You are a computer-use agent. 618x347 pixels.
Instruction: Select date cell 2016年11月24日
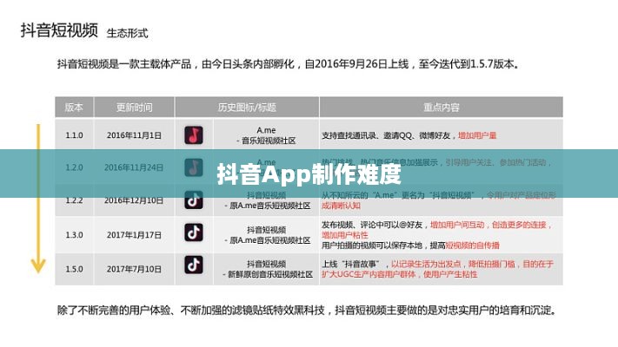134,167
